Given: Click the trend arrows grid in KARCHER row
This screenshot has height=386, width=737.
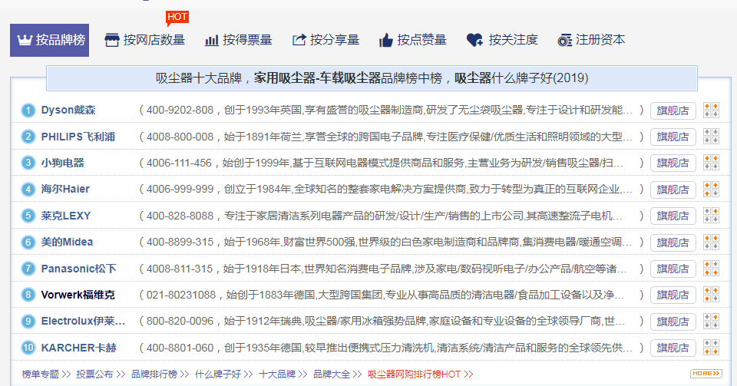Looking at the screenshot, I should point(711,348).
